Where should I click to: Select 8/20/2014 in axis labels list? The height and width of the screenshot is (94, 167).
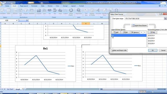click(151, 36)
